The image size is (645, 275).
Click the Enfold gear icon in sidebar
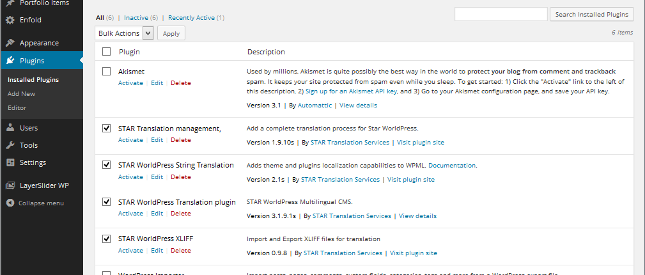pos(10,20)
